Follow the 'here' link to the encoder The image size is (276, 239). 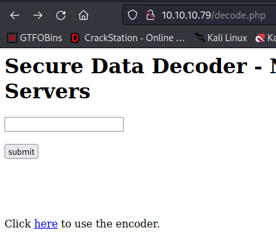46,224
